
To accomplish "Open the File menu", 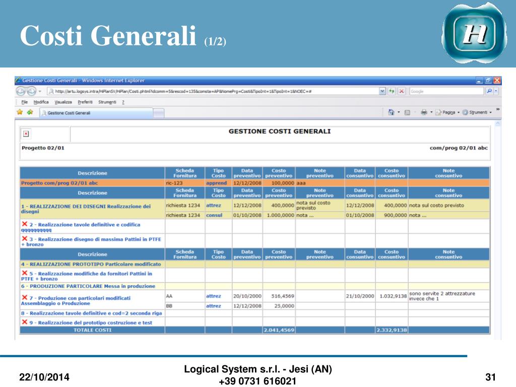I will (24, 102).
